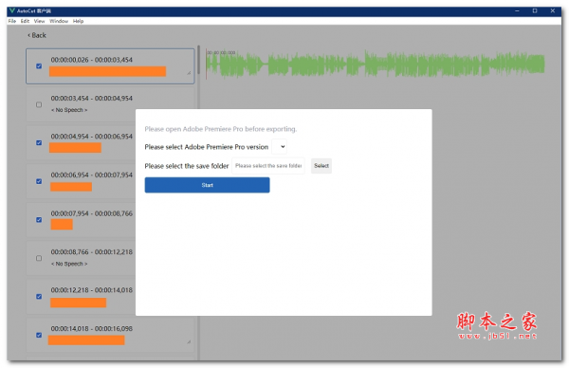Click the orange bar of segment 00:00:12,218
Screen dimensions: 569x368
click(78, 303)
